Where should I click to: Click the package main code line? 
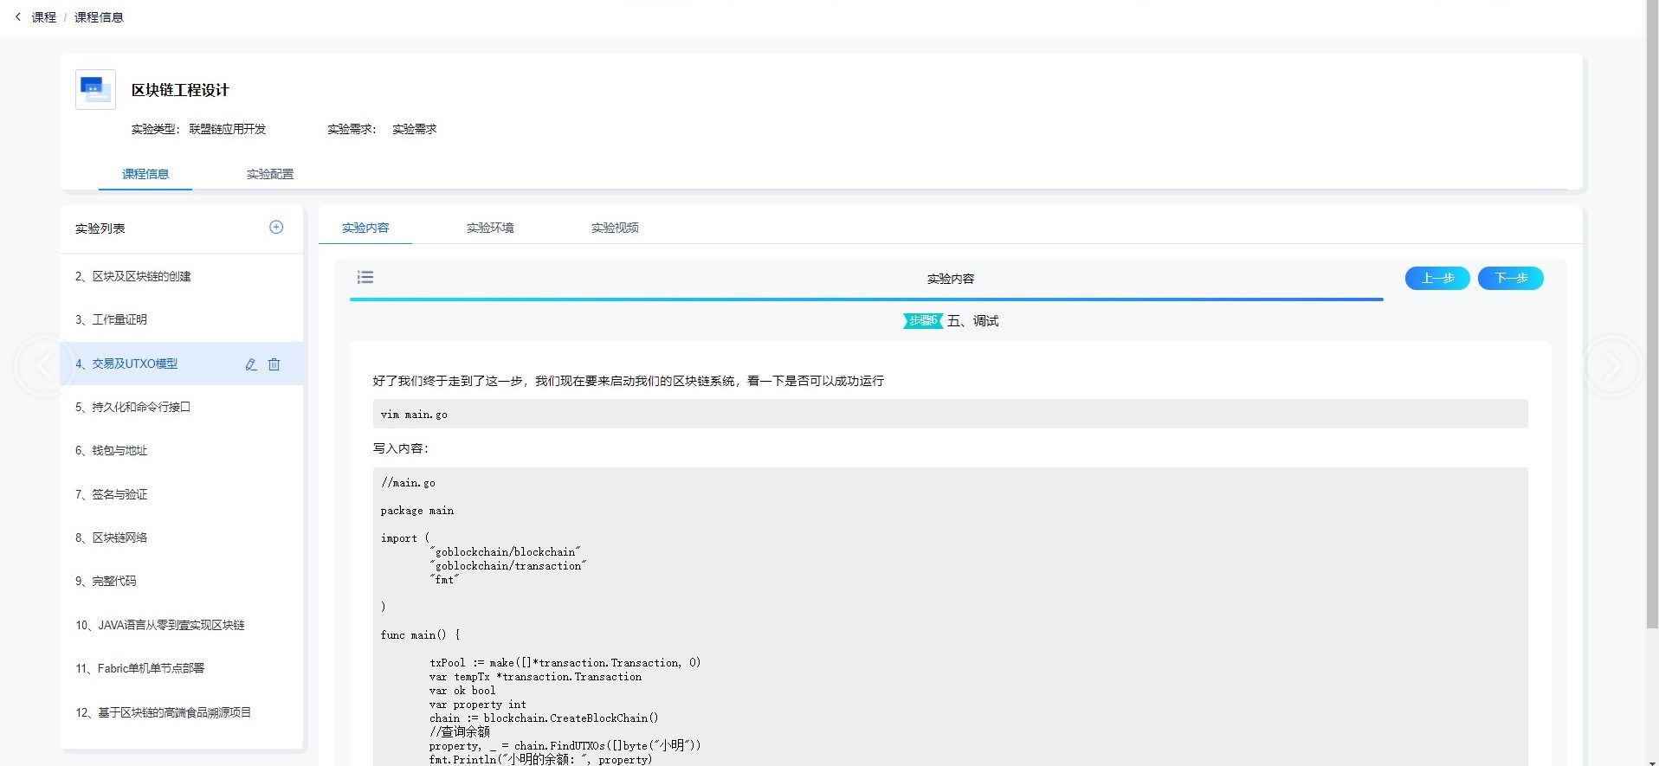417,511
